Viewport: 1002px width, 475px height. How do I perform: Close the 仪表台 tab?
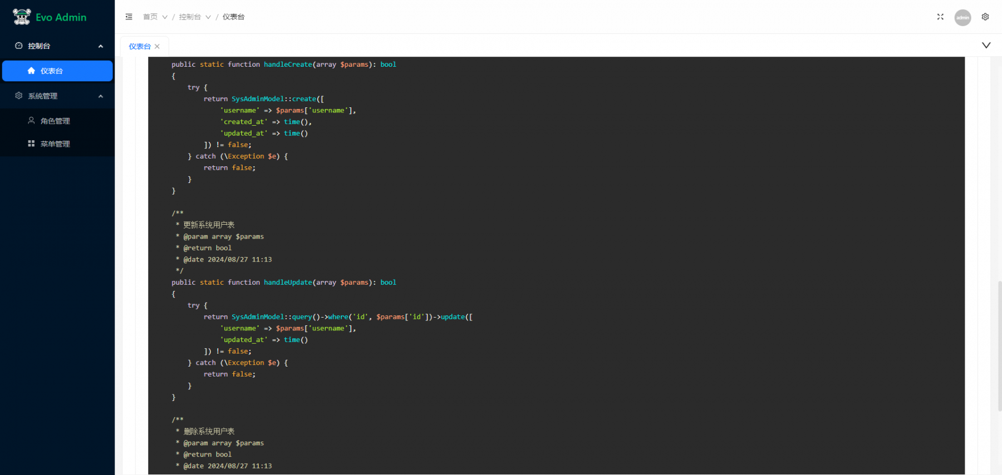pyautogui.click(x=157, y=46)
